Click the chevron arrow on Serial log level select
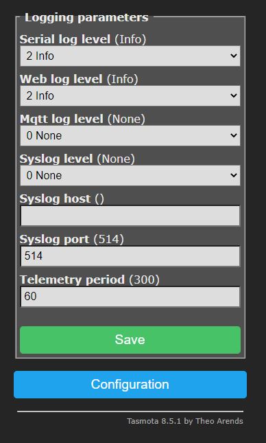This screenshot has width=266, height=443. coord(234,56)
